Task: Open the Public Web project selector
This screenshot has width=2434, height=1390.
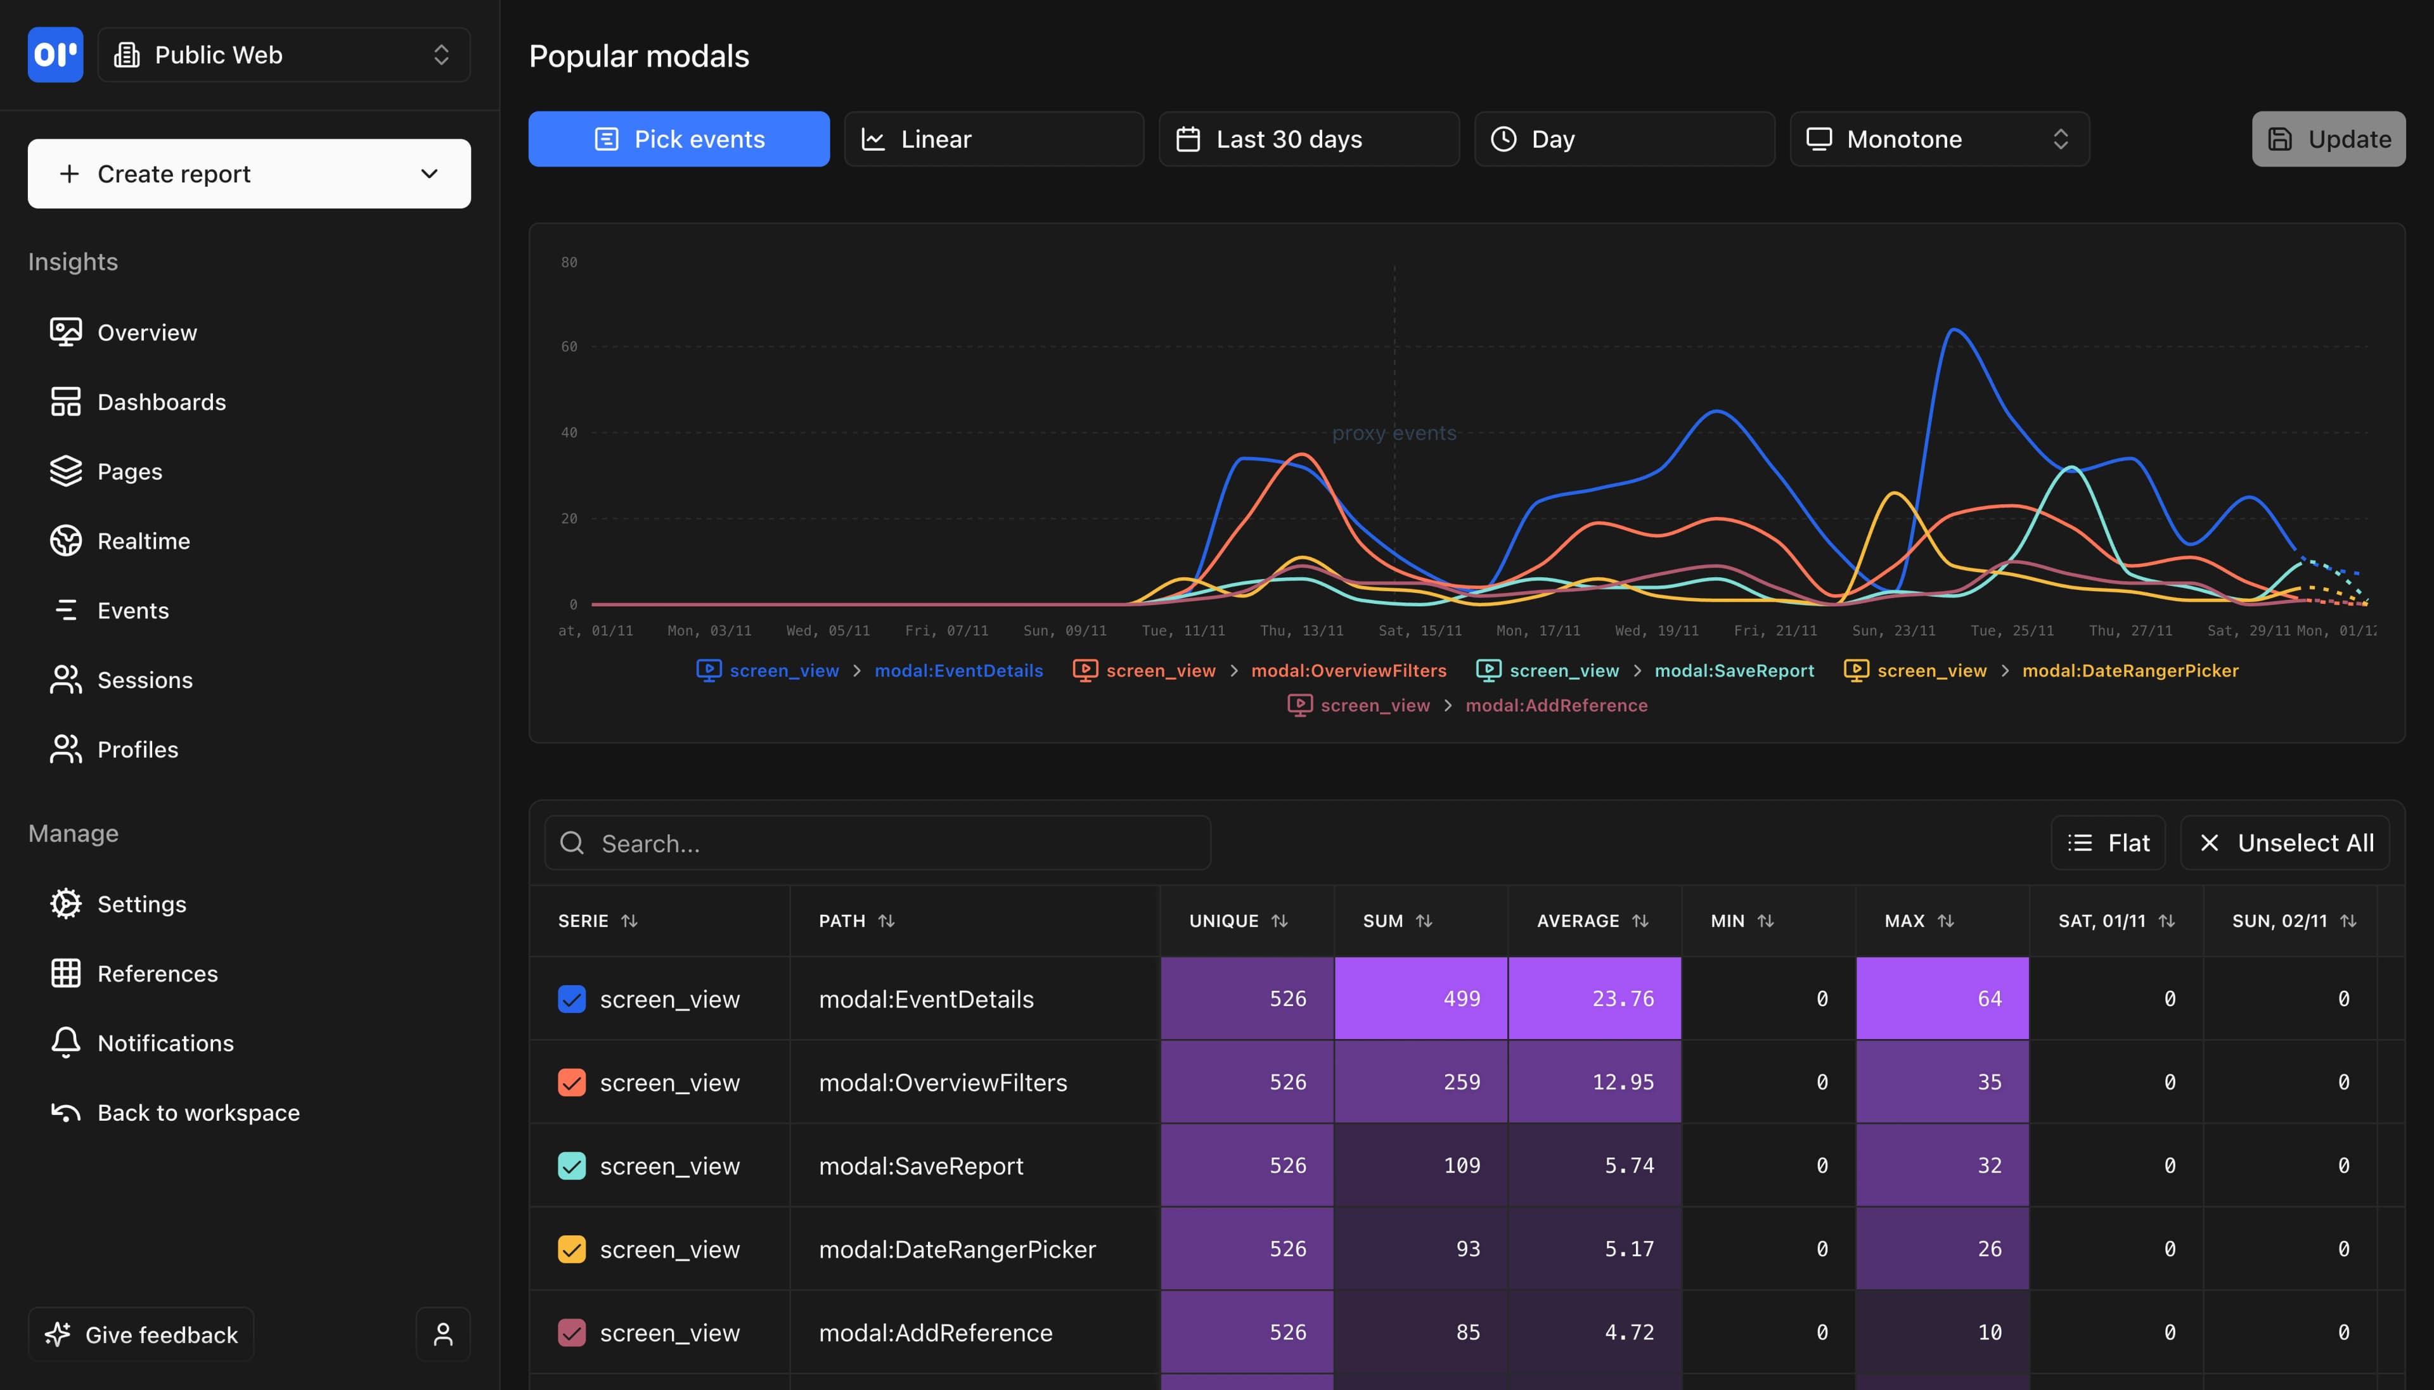Action: [283, 54]
